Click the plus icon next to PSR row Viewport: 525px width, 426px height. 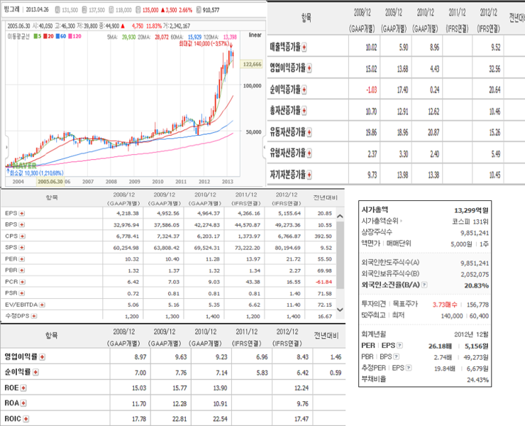(22, 293)
